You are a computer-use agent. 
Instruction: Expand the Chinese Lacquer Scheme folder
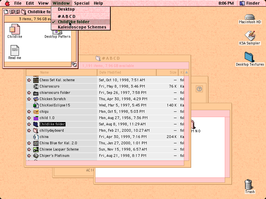[x=29, y=150]
